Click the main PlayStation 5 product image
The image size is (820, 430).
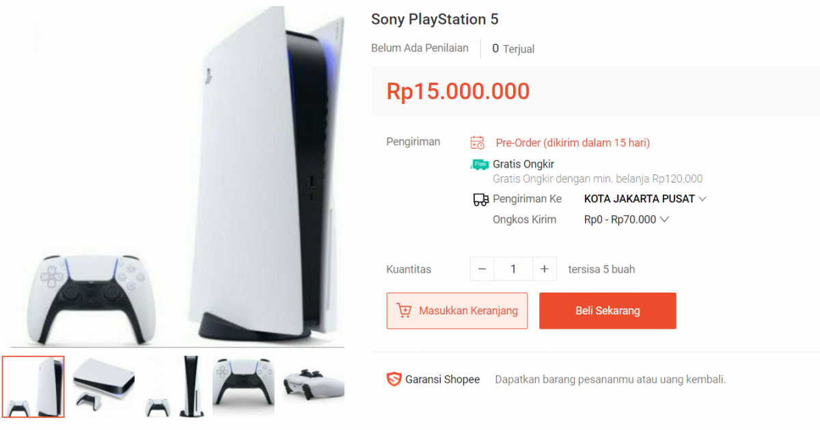click(x=172, y=176)
